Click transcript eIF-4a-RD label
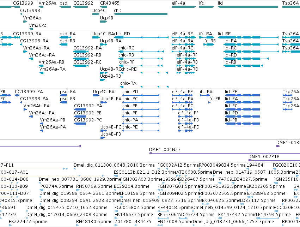Screen dimensions: 300x227 (188, 69)
